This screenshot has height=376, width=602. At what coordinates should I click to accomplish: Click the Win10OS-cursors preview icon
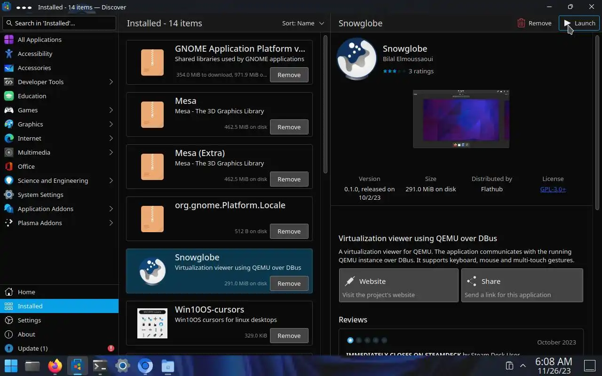pos(152,323)
